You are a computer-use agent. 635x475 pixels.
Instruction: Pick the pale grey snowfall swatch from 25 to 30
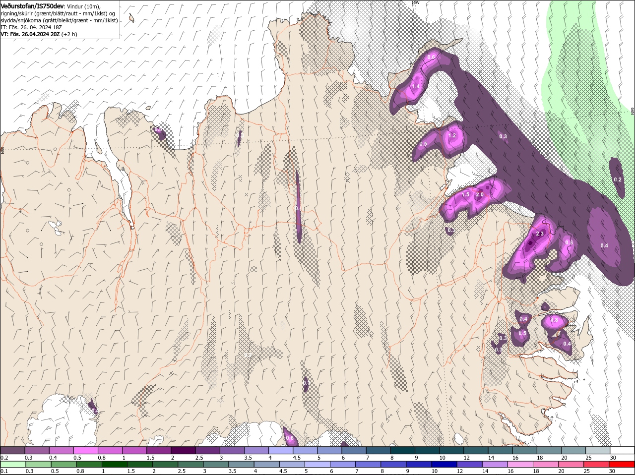tap(598, 450)
